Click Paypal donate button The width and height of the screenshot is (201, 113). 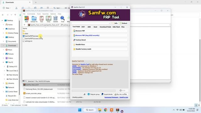point(107,94)
